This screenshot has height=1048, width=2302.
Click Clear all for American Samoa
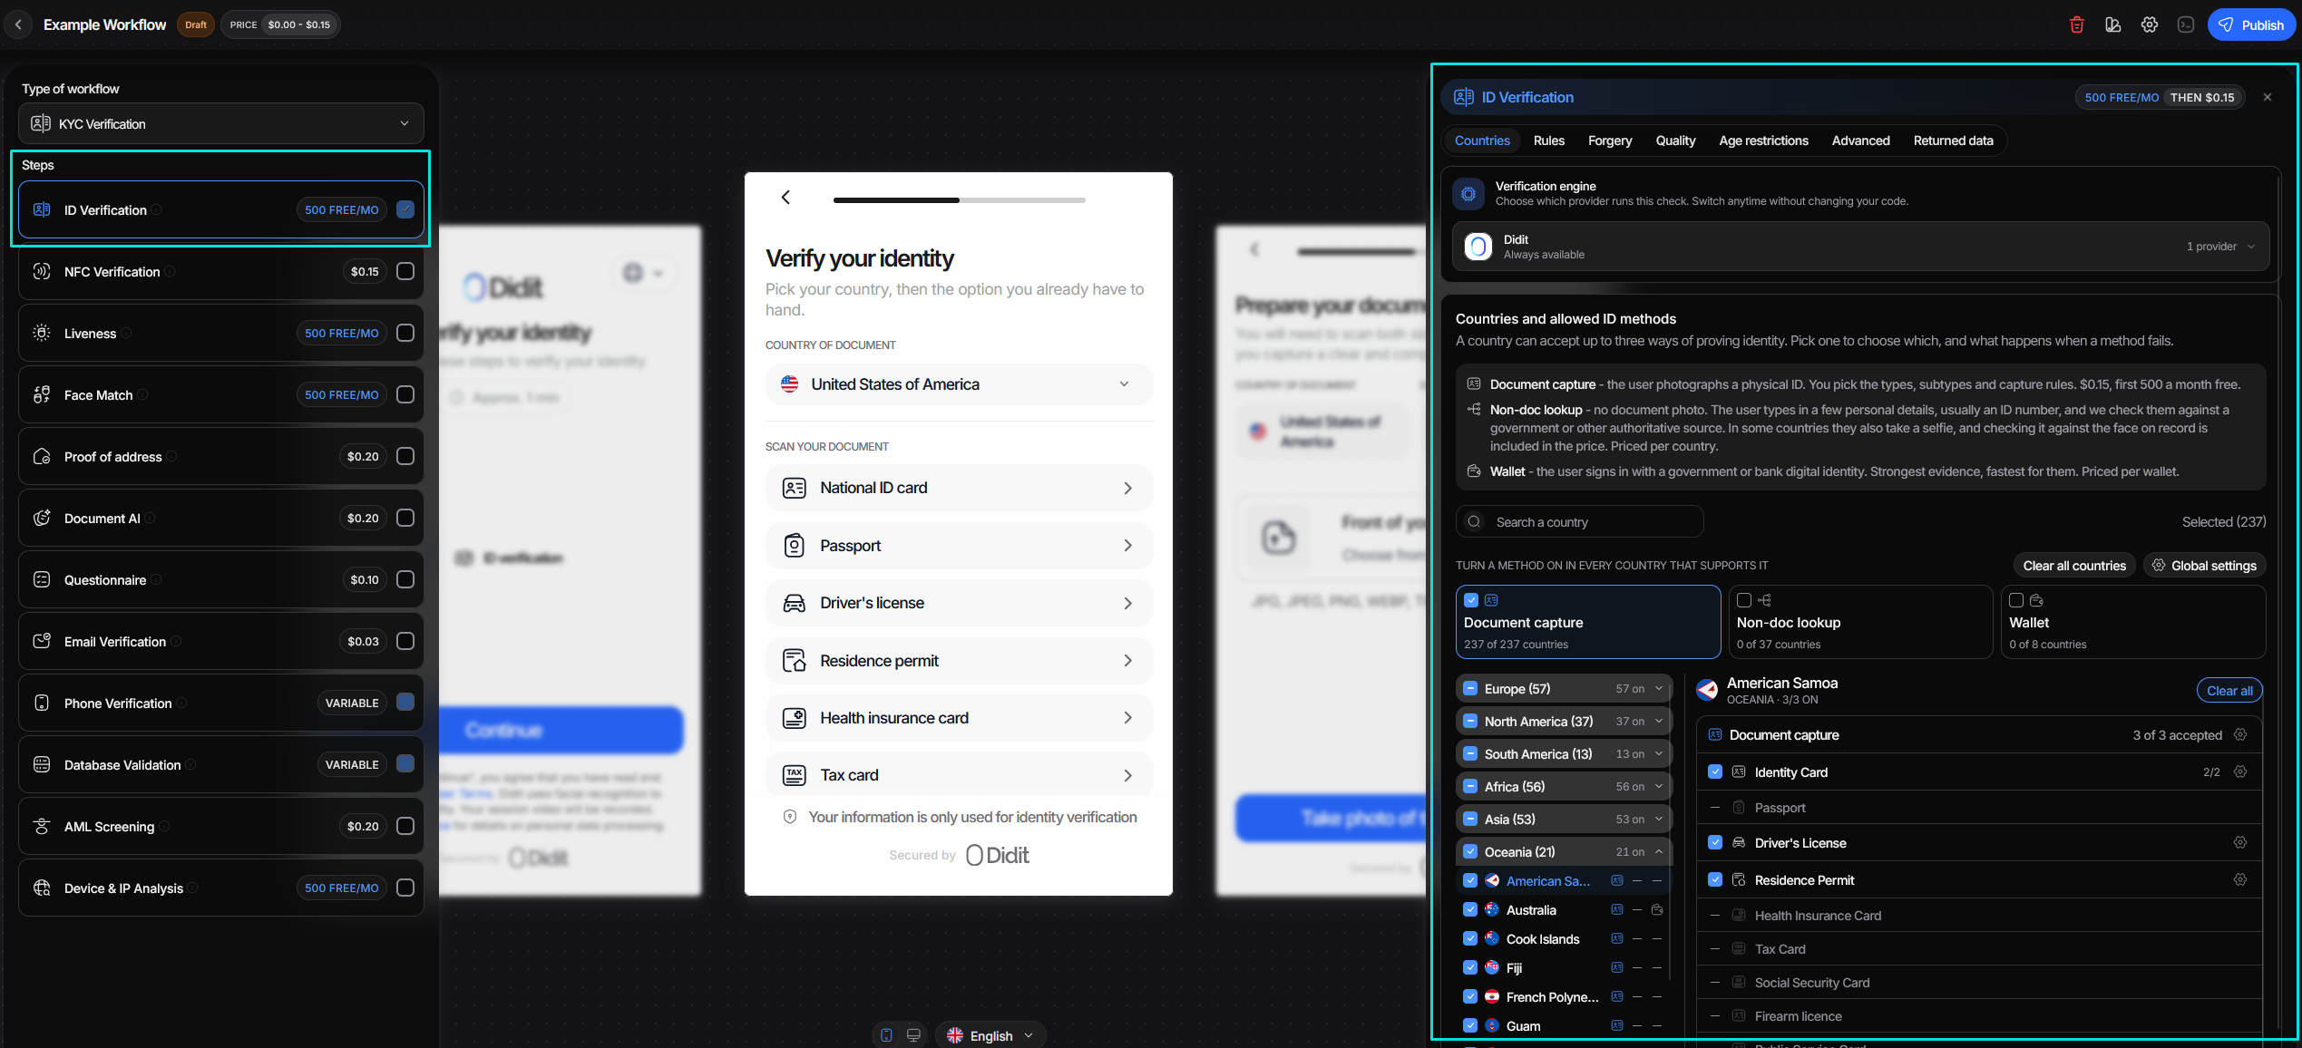coord(2229,690)
